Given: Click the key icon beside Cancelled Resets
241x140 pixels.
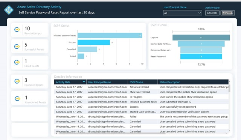Looking at the screenshot, I should click(17, 81).
